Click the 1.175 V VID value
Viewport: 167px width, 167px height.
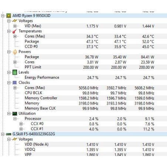[x=92, y=26]
